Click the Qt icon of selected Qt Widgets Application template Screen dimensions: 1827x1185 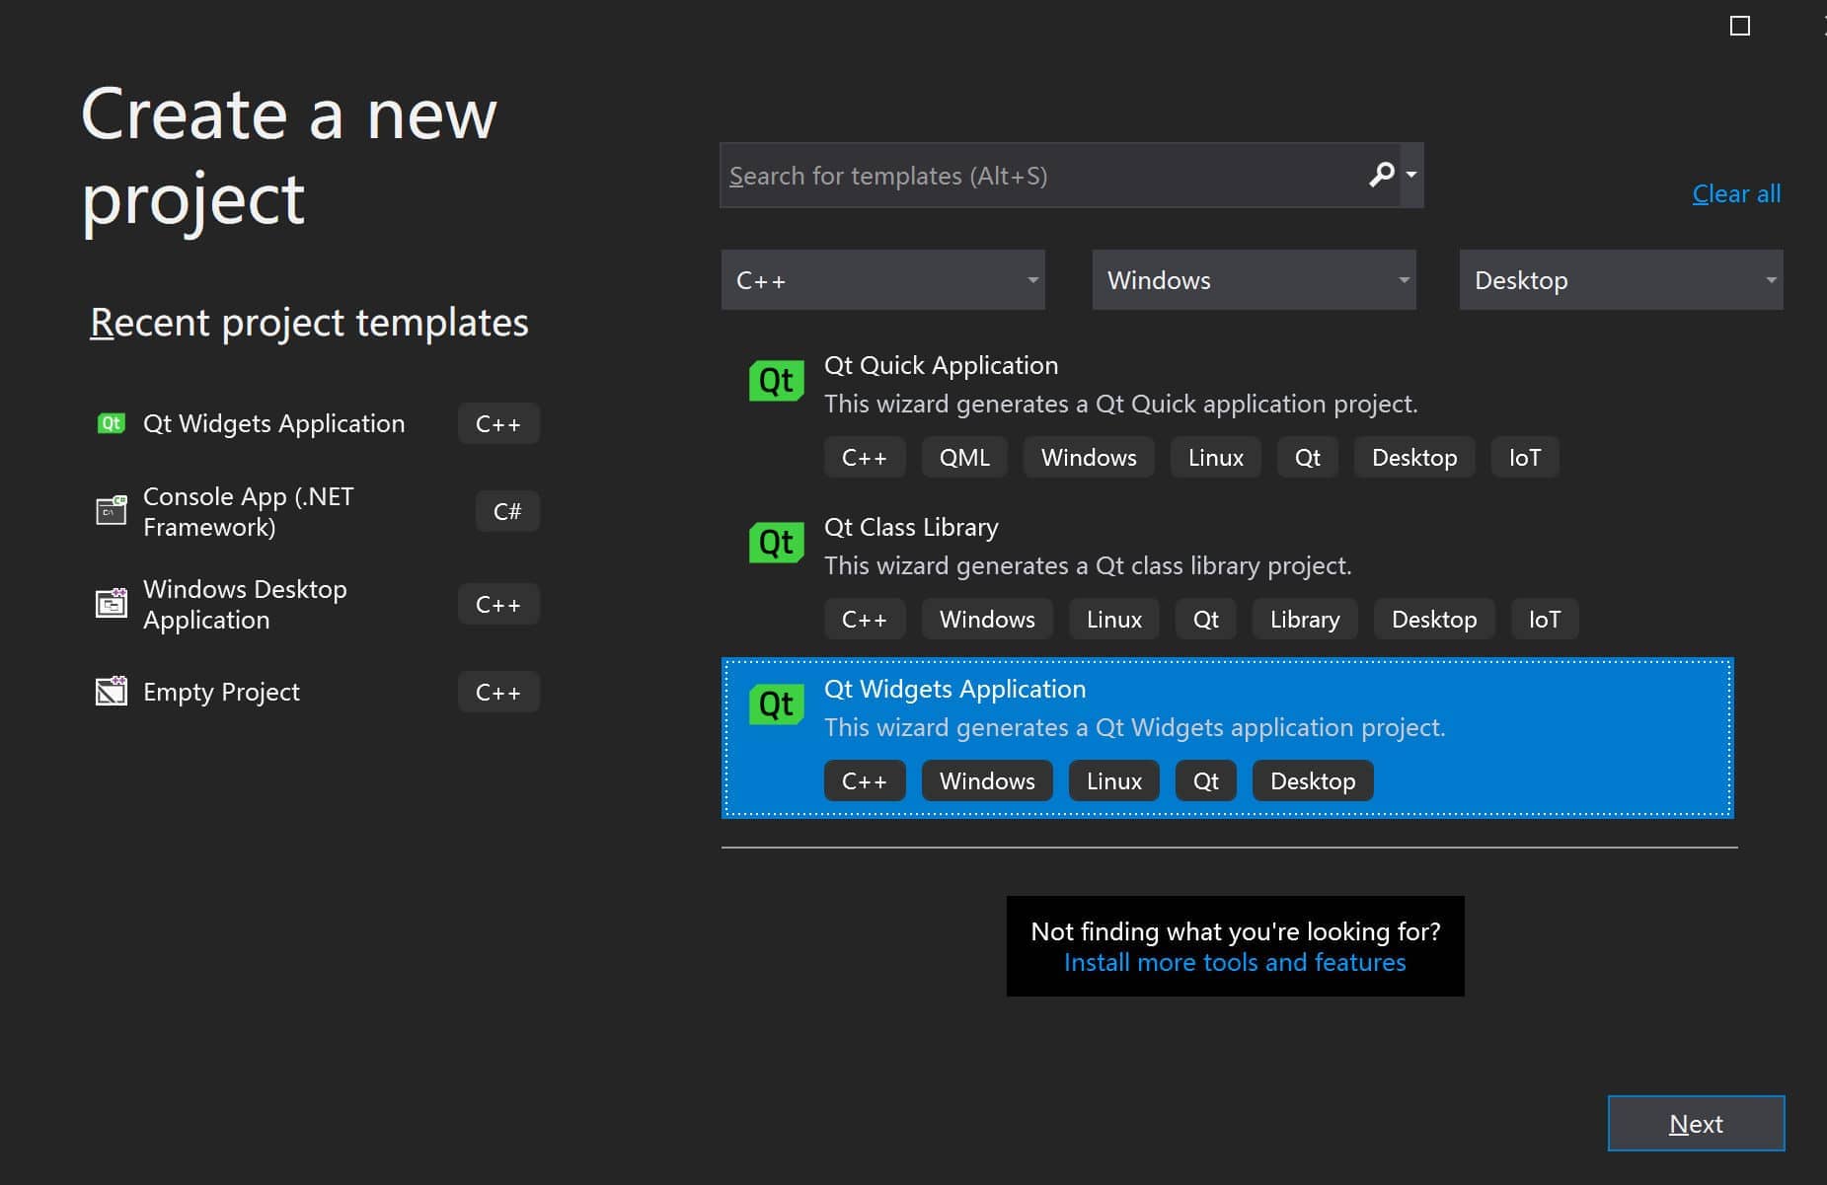click(x=777, y=704)
